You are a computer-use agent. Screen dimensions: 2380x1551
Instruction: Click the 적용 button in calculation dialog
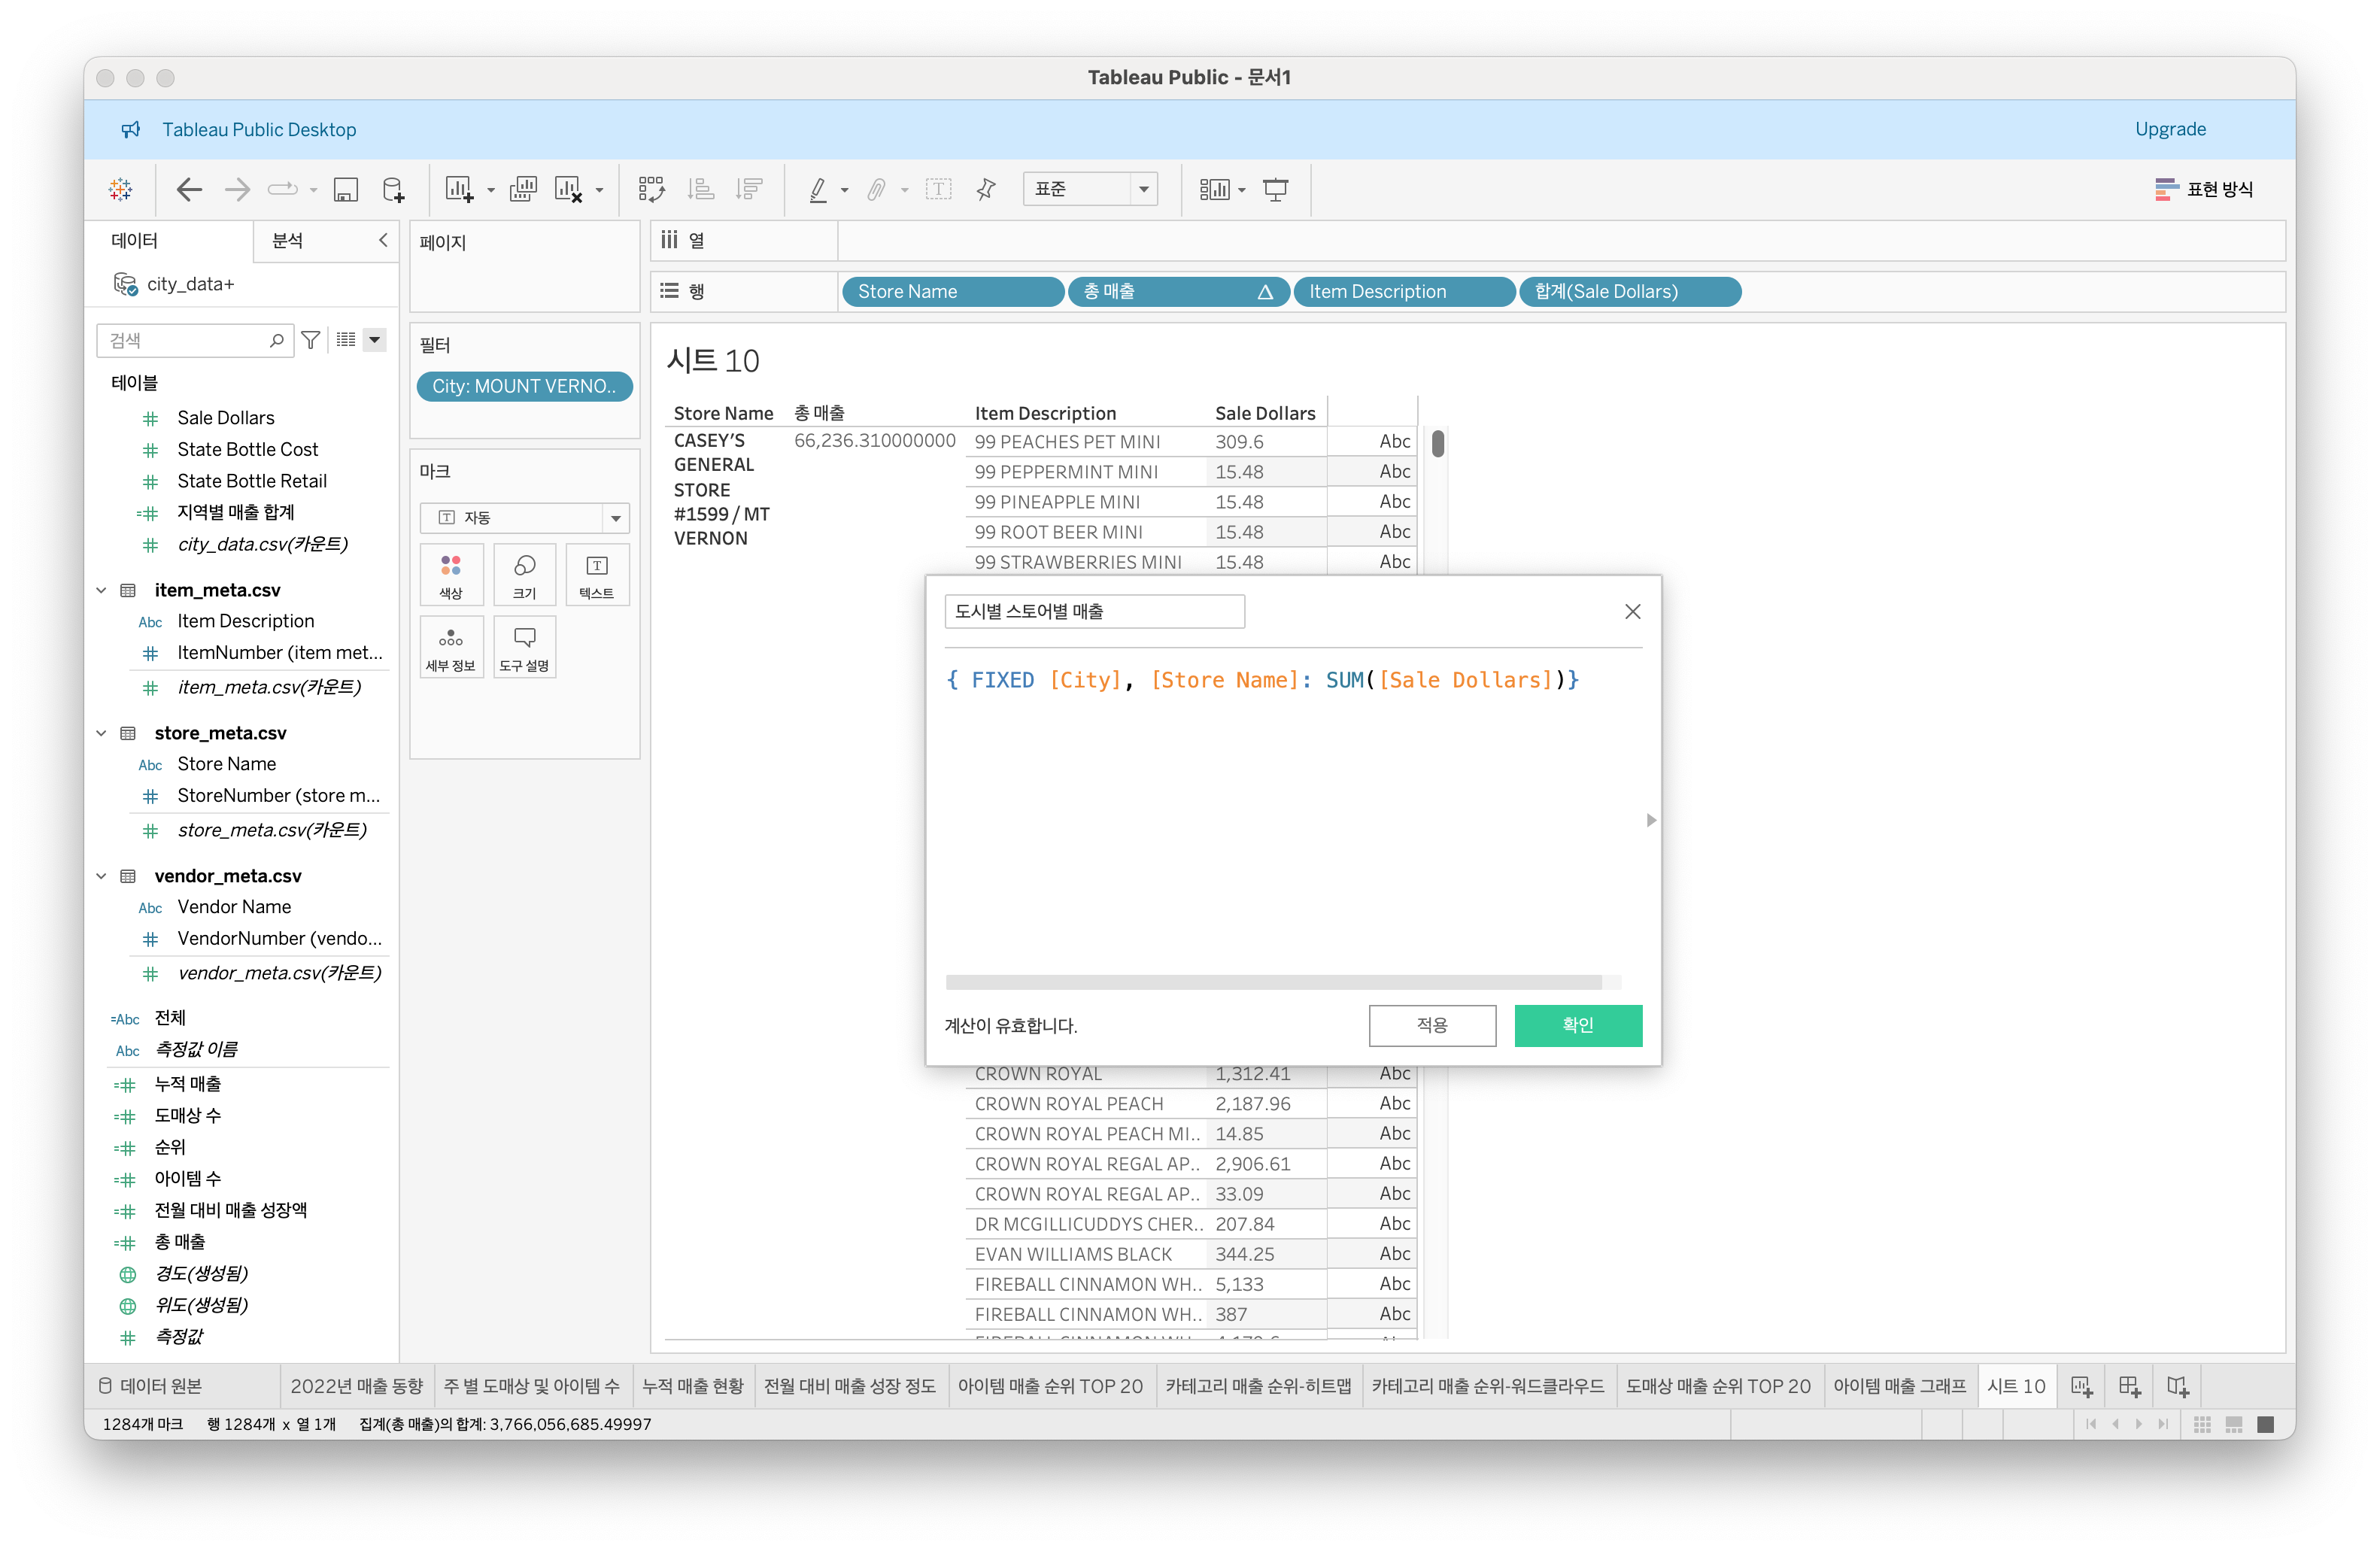point(1432,1025)
